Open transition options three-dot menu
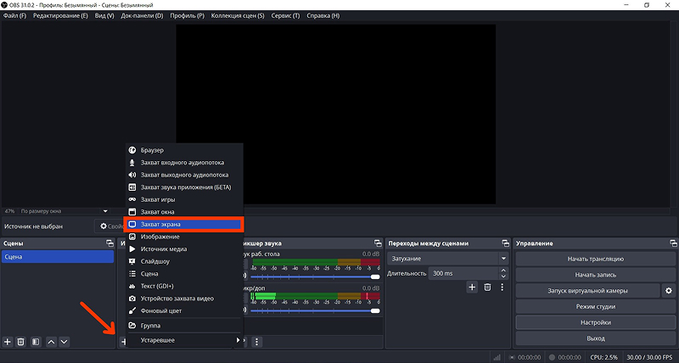Viewport: 679px width, 363px height. (502, 287)
